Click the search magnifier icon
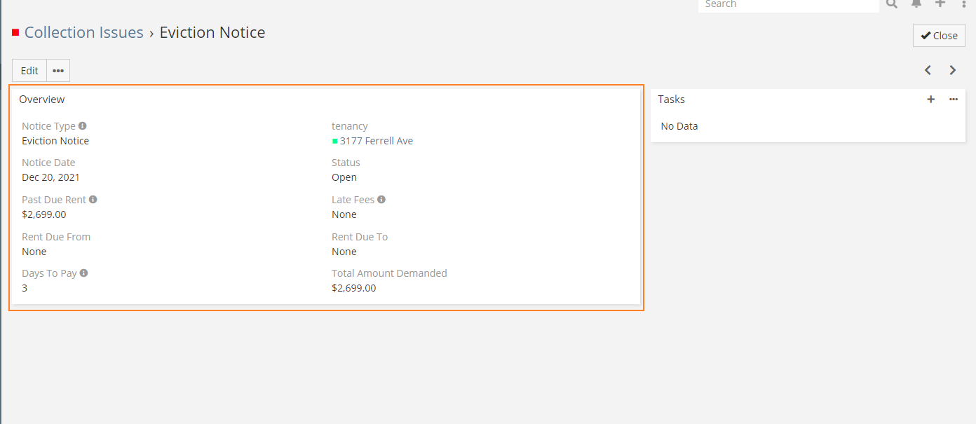This screenshot has height=424, width=976. pyautogui.click(x=892, y=4)
